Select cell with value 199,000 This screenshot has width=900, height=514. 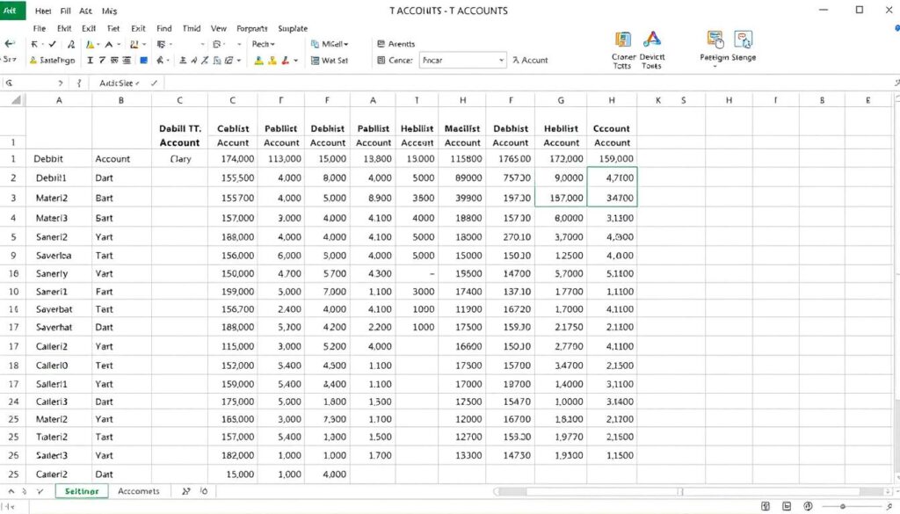coord(232,292)
